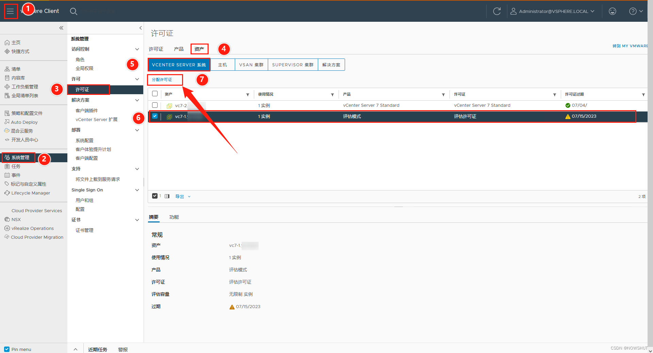Open 策略和配置文件

coord(23,113)
